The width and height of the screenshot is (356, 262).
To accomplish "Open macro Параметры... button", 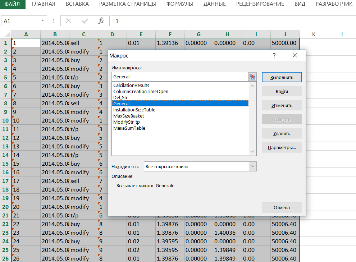I will pos(282,148).
